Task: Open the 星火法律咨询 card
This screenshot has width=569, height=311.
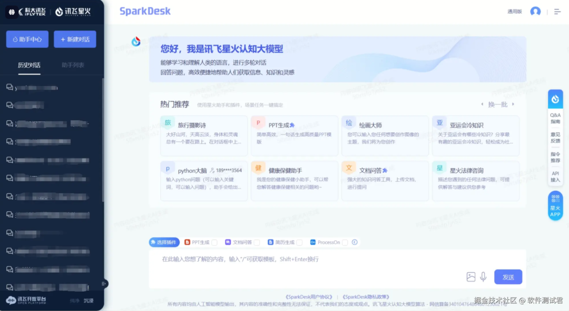Action: tap(476, 181)
